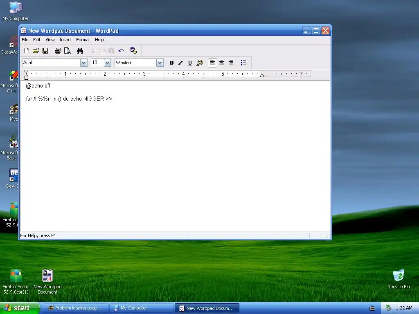Click the network connection tray icon
Image resolution: width=419 pixels, height=314 pixels.
[x=389, y=308]
